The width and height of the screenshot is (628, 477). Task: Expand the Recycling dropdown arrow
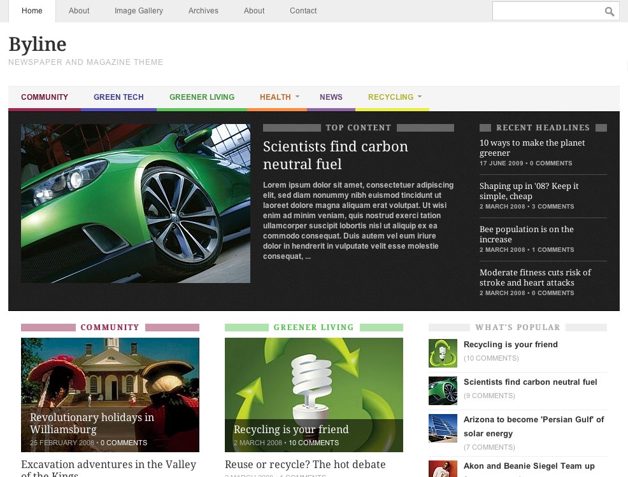pos(420,97)
